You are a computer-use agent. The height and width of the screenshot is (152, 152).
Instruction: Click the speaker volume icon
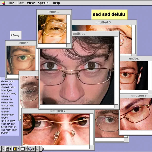point(30,149)
